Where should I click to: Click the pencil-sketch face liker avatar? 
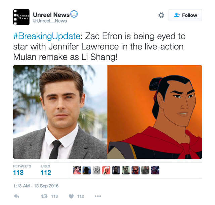pyautogui.click(x=96, y=170)
